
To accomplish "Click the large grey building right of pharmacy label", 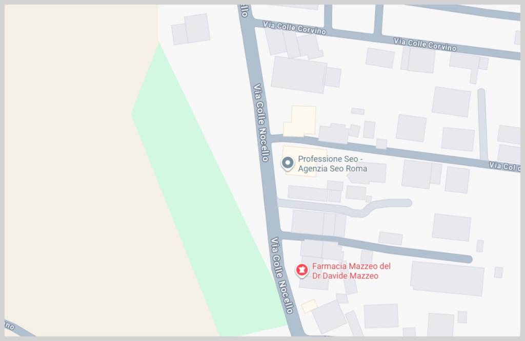I will point(447,279).
